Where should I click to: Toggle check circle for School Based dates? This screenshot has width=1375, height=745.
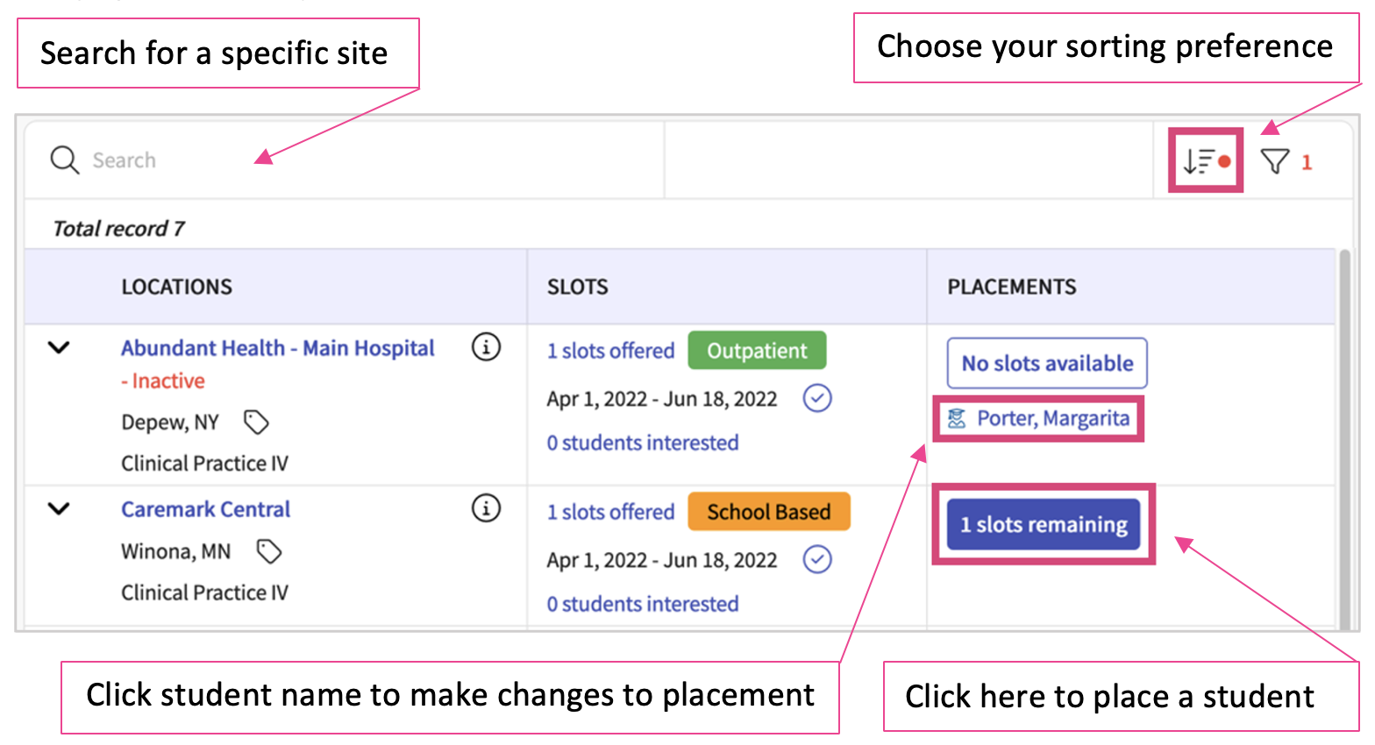[x=817, y=560]
